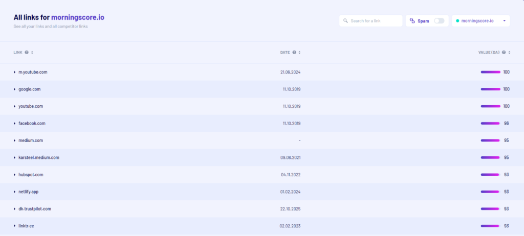Click the search magnifier icon
The width and height of the screenshot is (524, 236).
click(345, 21)
